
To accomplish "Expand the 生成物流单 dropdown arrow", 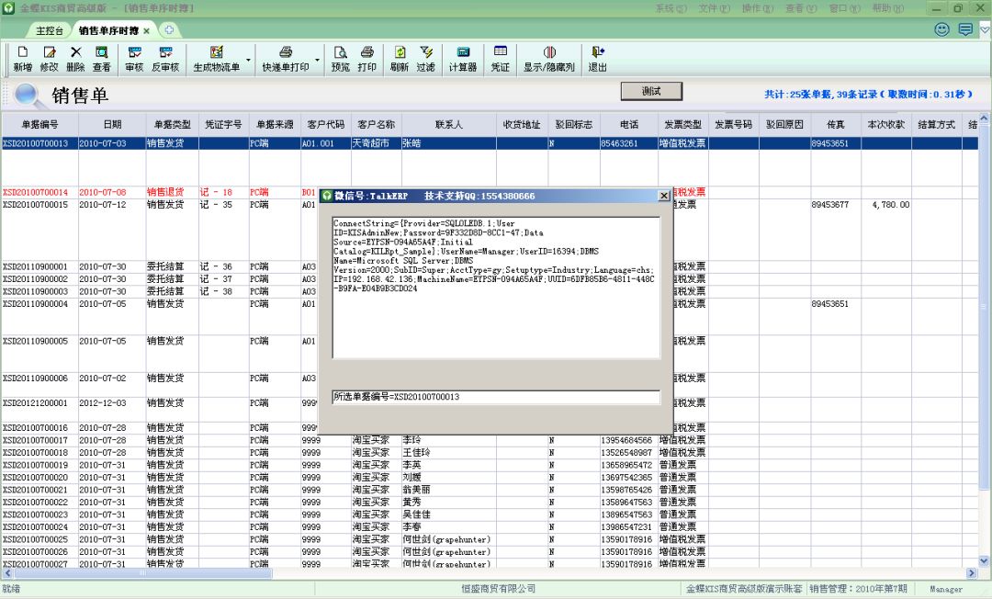I will coord(248,60).
